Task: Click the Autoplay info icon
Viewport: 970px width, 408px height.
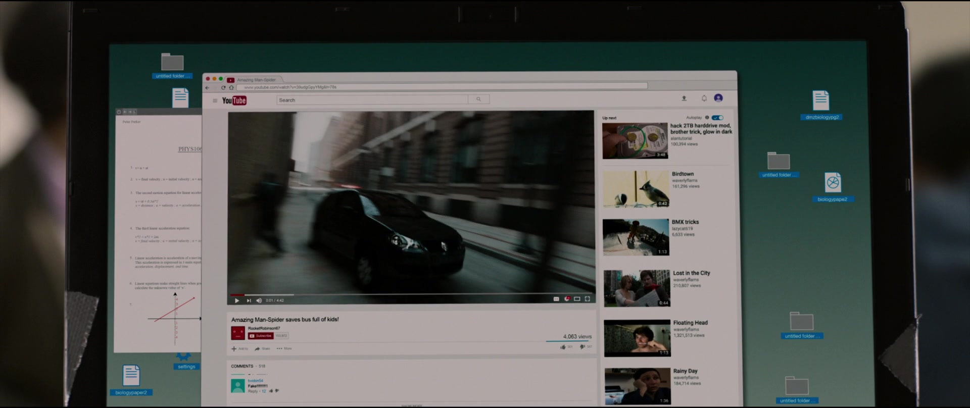Action: [x=707, y=118]
